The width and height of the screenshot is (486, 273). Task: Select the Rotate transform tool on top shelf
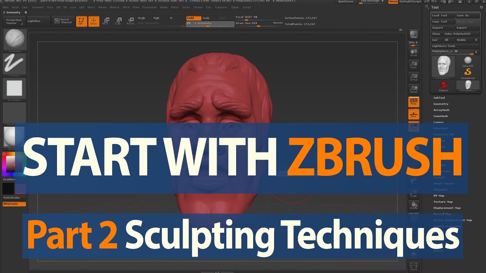[131, 21]
